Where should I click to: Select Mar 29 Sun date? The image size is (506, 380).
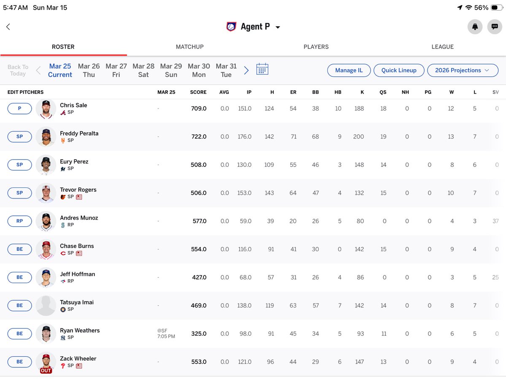point(171,70)
